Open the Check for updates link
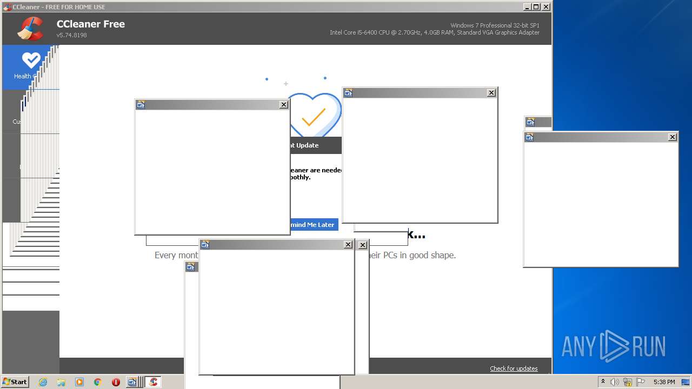692x389 pixels. point(514,368)
